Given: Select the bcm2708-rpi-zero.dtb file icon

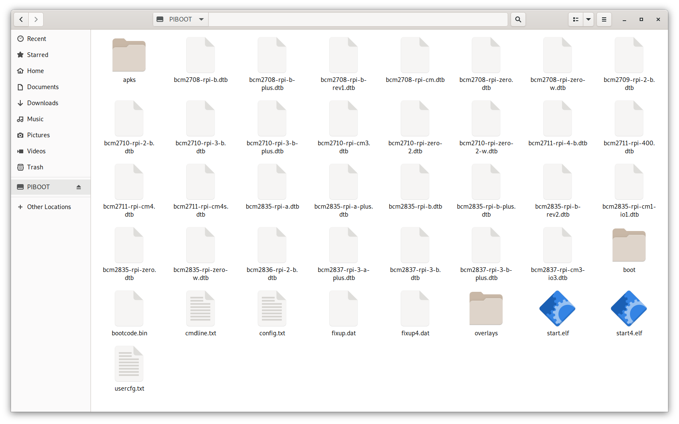Looking at the screenshot, I should click(x=486, y=55).
